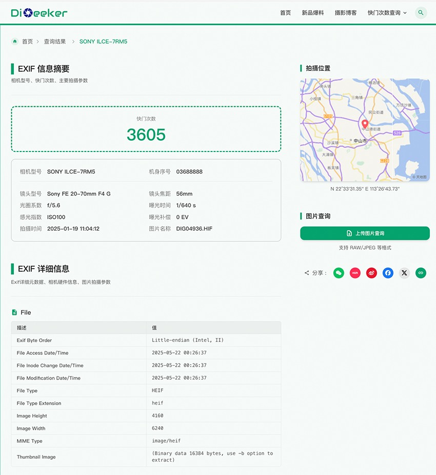
Task: Click the focal length value 56mm
Action: [x=184, y=194]
